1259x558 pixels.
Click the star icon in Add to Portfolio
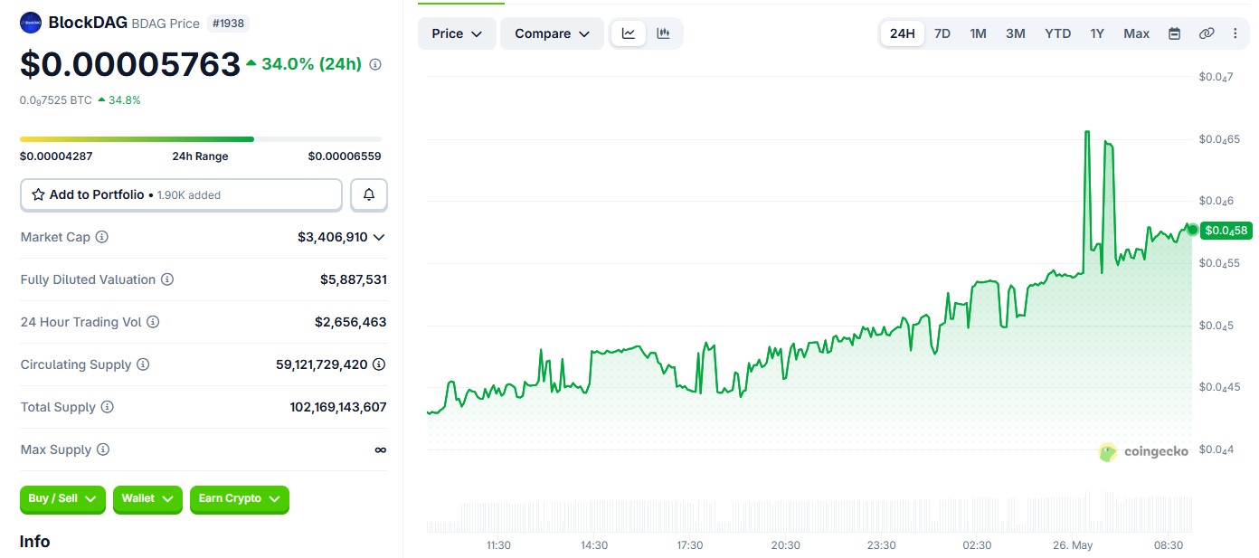tap(38, 194)
